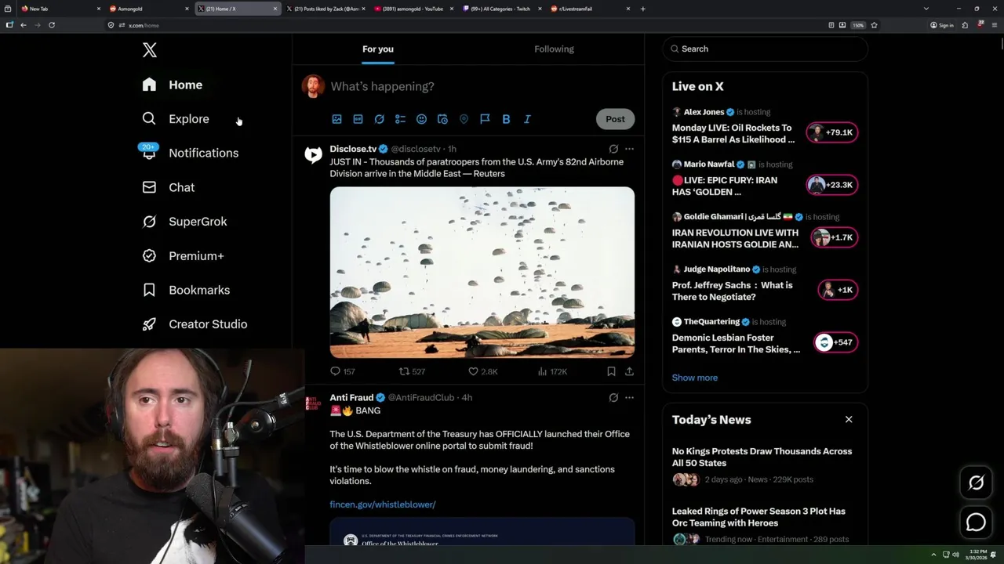Screen dimensions: 1004x564
Task: Open the floating chat messages button
Action: coord(976,522)
